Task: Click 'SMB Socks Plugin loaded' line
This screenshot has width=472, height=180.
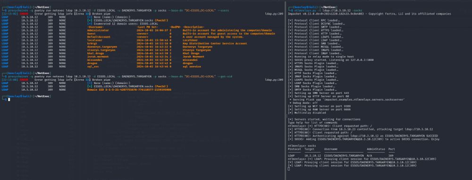Action: [312, 86]
